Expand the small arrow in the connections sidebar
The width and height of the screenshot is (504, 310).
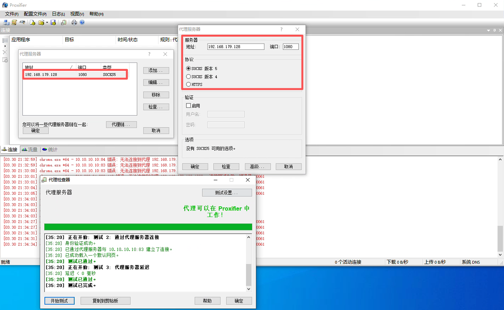(x=5, y=46)
